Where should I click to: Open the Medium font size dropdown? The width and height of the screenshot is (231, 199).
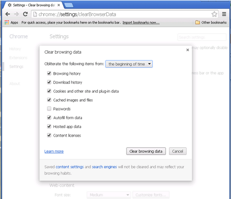109,195
